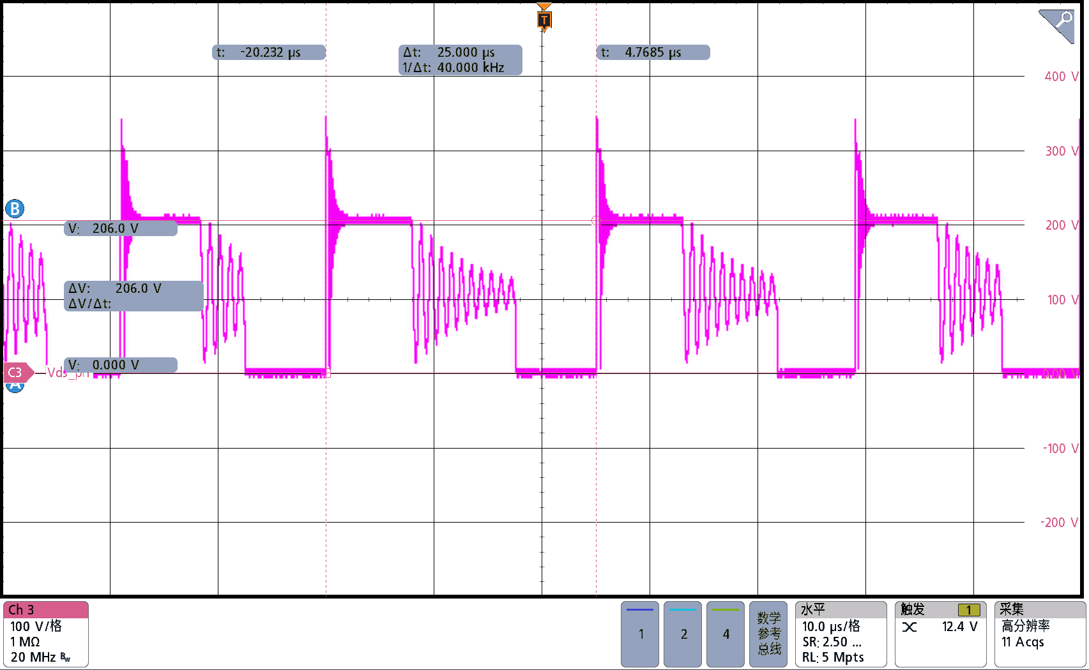Open the horizontal settings badge
Screen dimensions: 1089x670
841,634
